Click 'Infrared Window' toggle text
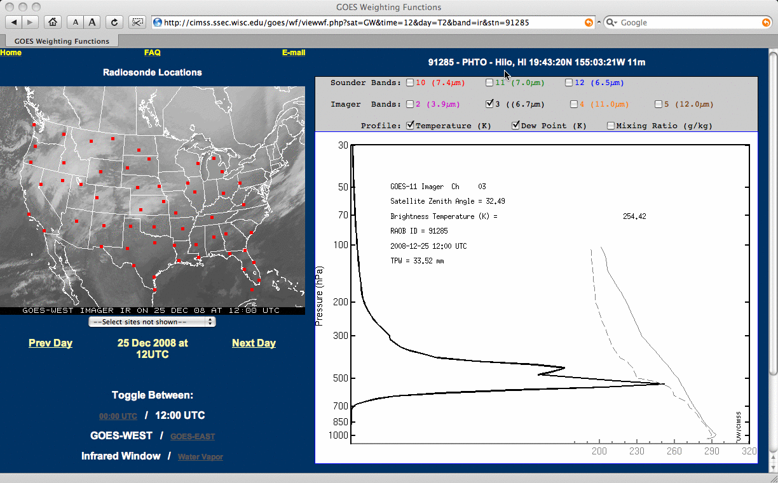 [x=121, y=456]
